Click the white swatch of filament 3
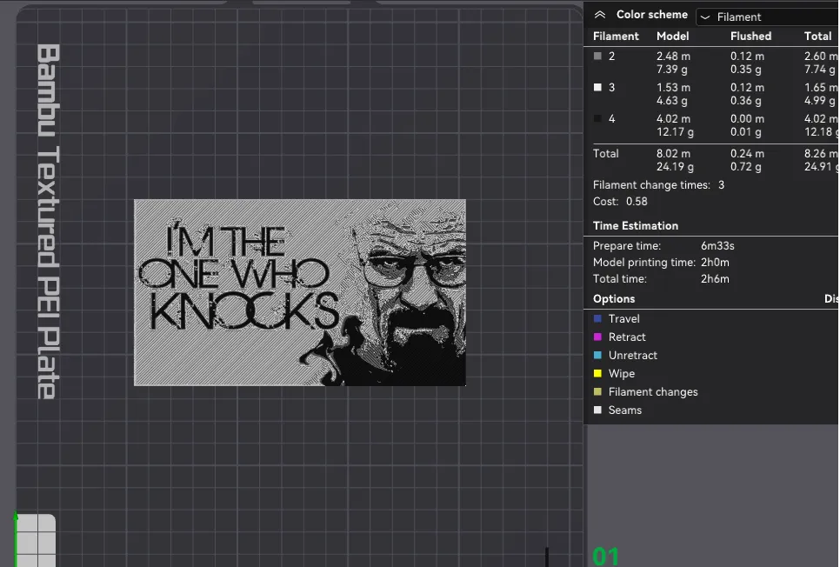 598,87
